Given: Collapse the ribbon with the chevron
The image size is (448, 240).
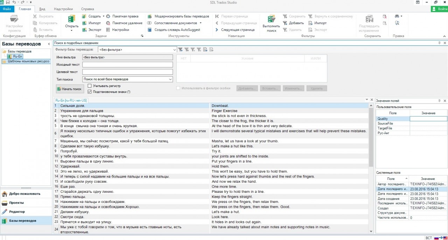Looking at the screenshot, I should (x=445, y=36).
